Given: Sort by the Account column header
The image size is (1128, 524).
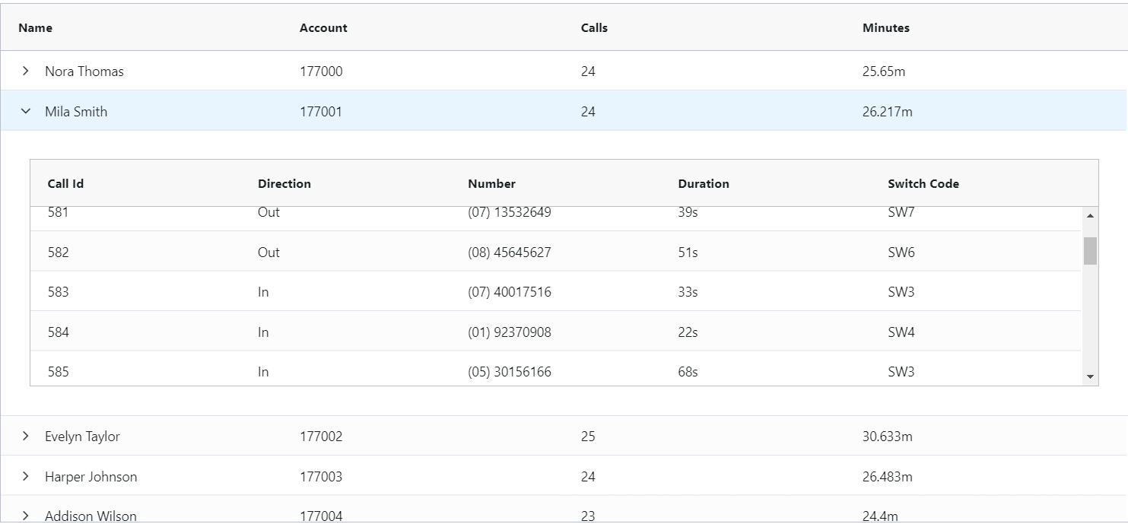Looking at the screenshot, I should pyautogui.click(x=323, y=27).
